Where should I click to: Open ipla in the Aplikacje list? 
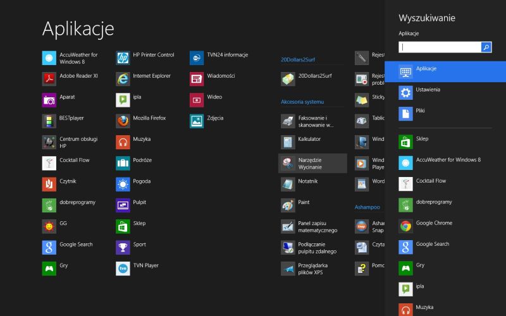(x=129, y=100)
